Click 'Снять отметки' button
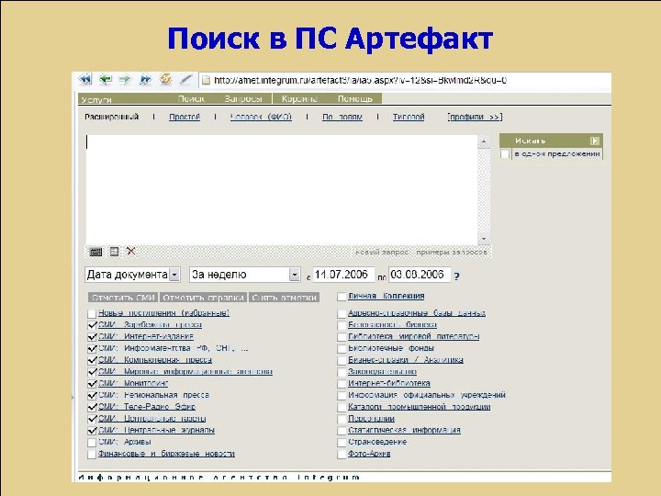Screen dimensions: 661x496 point(284,298)
